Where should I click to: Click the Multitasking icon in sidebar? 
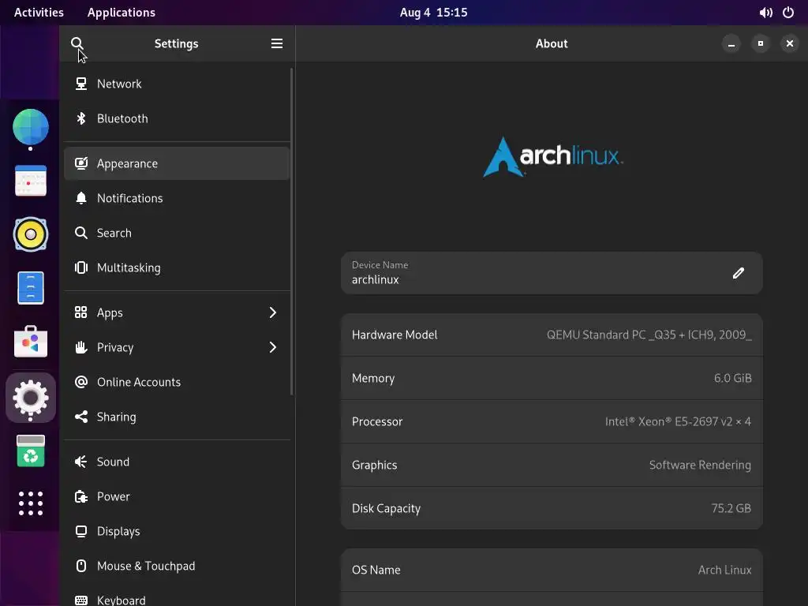tap(81, 267)
